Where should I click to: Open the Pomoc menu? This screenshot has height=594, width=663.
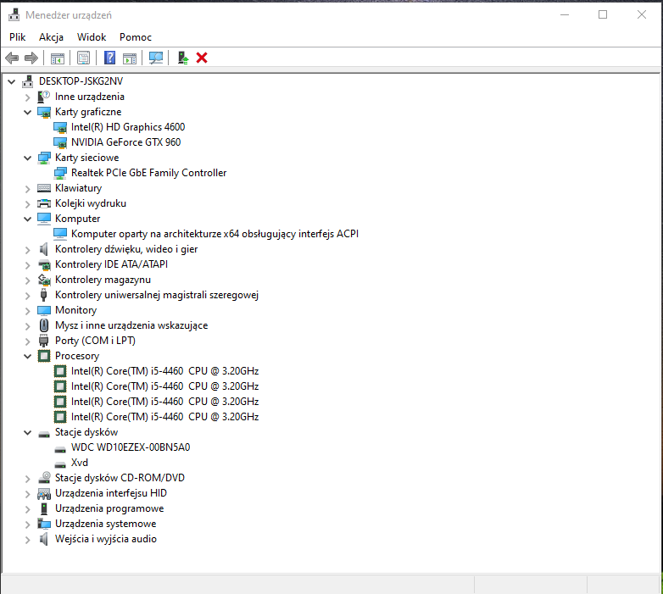[136, 37]
